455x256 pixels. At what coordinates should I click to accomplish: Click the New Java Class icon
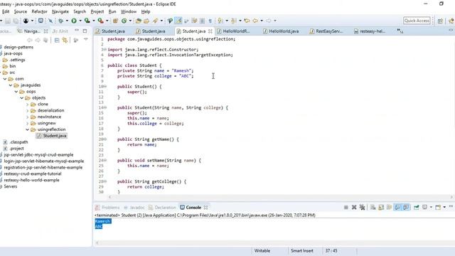[124, 21]
